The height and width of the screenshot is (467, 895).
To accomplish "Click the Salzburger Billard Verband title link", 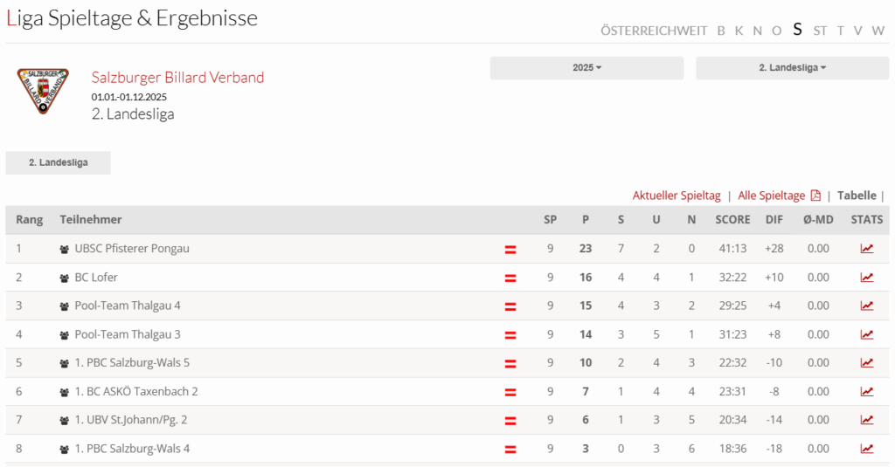I will 177,78.
